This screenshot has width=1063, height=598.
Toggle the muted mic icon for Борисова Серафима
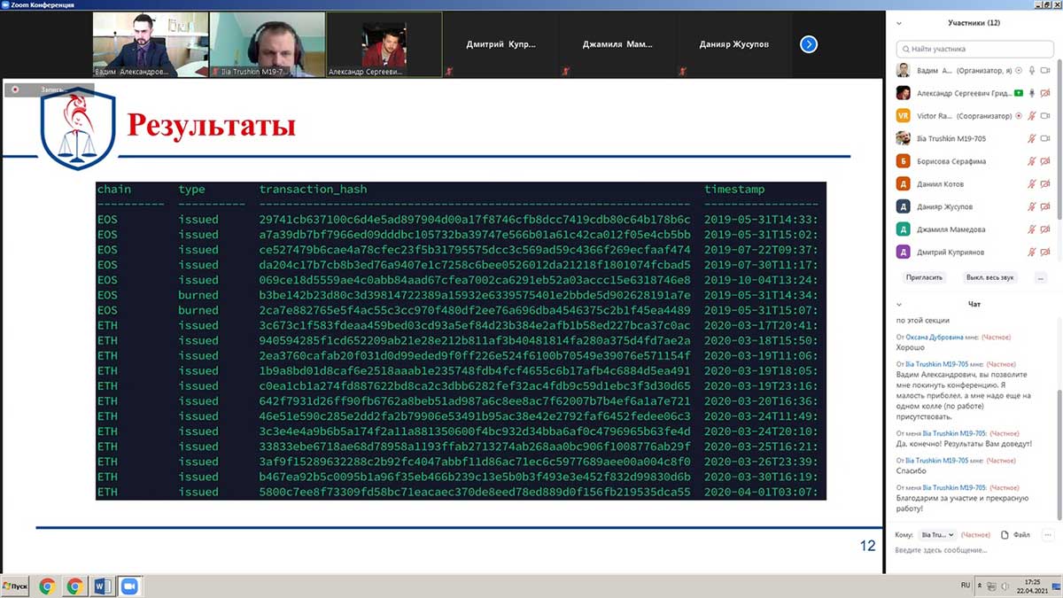pyautogui.click(x=1031, y=161)
